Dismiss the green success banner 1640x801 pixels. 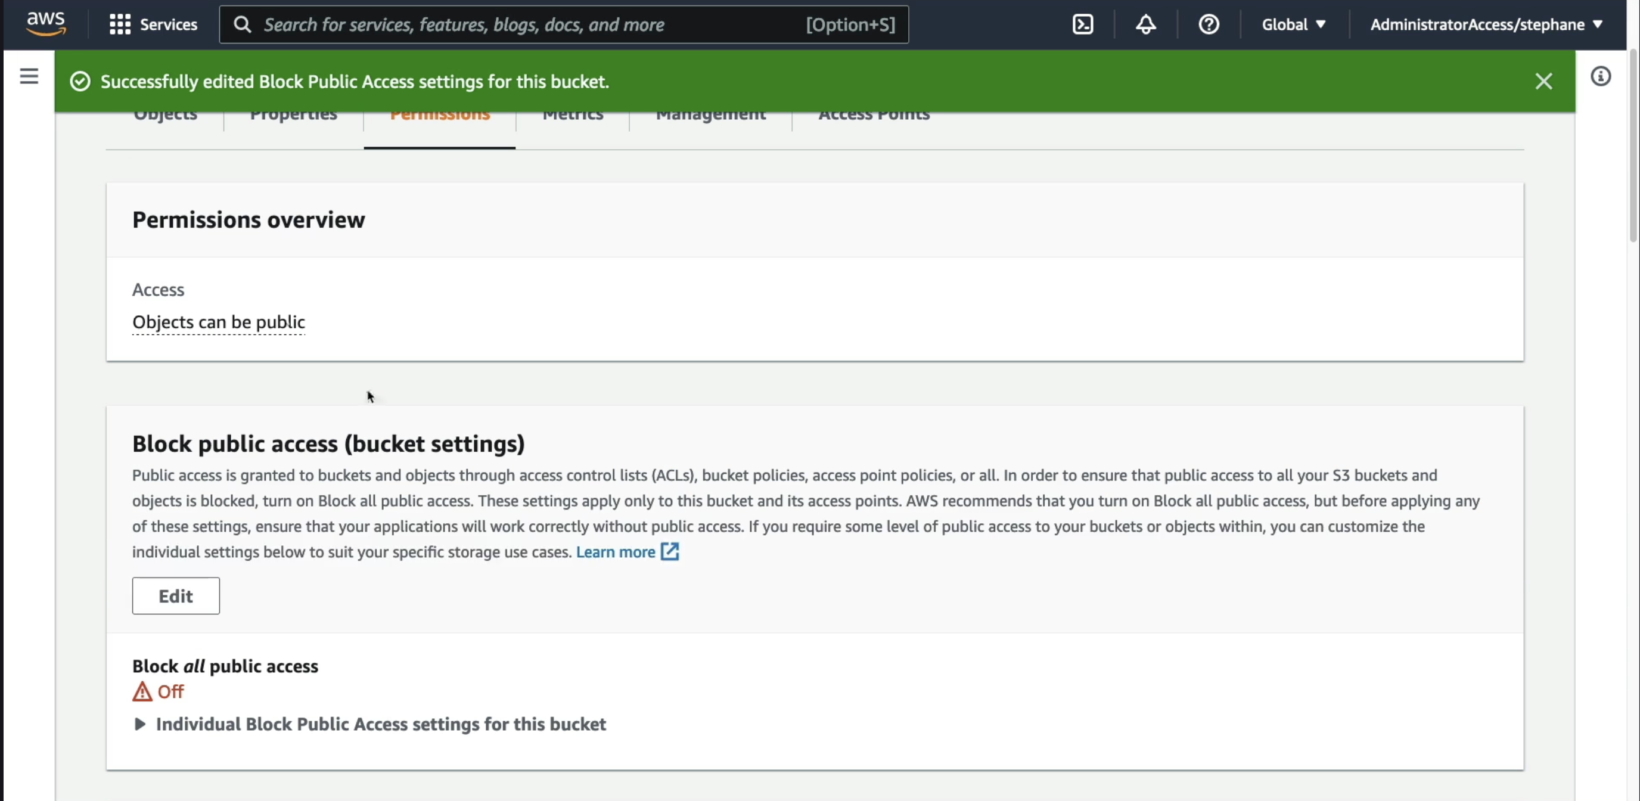coord(1543,82)
